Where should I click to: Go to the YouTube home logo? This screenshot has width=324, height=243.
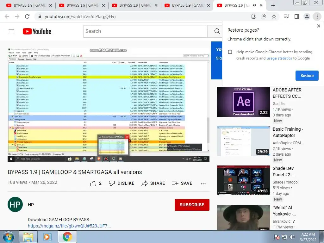(x=37, y=31)
